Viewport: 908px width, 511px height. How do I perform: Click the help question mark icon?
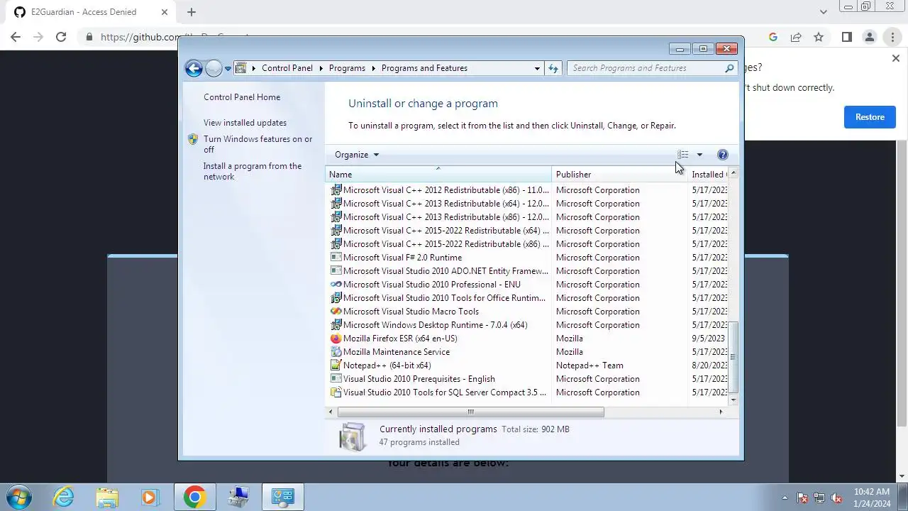722,155
